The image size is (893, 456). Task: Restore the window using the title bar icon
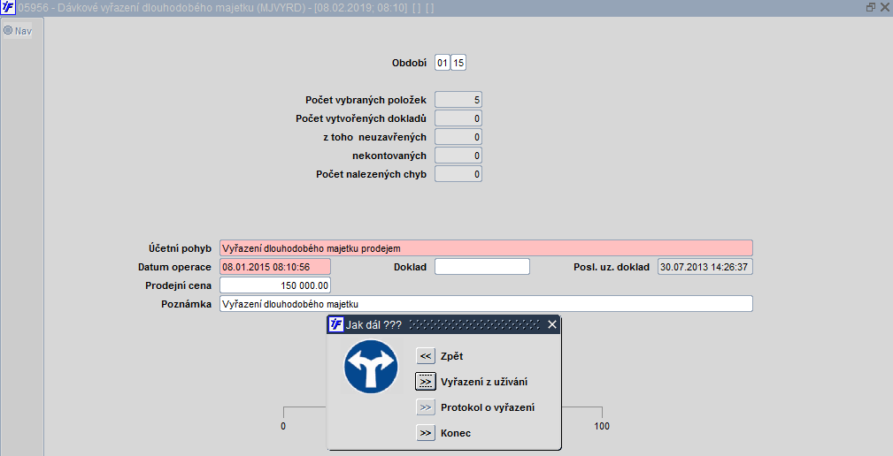(x=870, y=7)
